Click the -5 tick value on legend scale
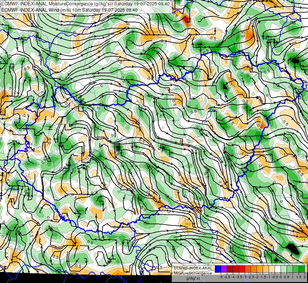 (221, 277)
